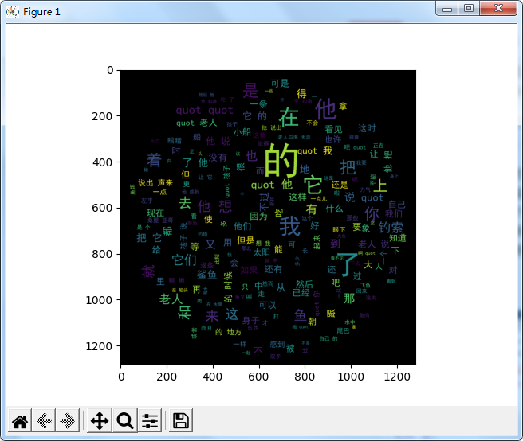The width and height of the screenshot is (523, 441).
Task: Click the word 太阳 in the word cloud
Action: coord(261,252)
